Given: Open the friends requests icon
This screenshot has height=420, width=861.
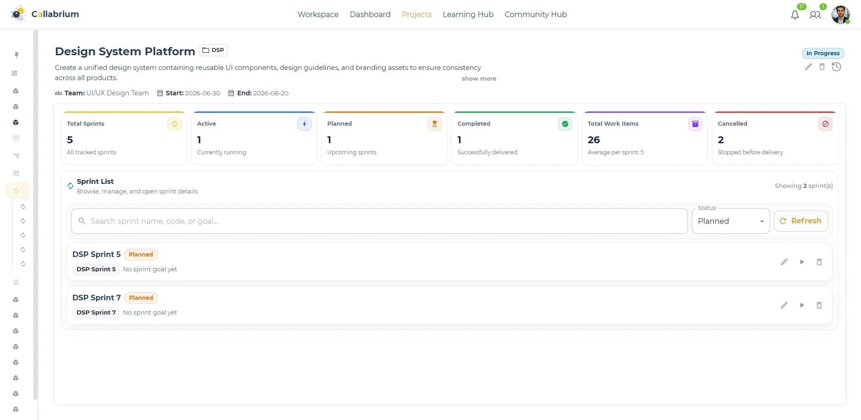Looking at the screenshot, I should 815,15.
